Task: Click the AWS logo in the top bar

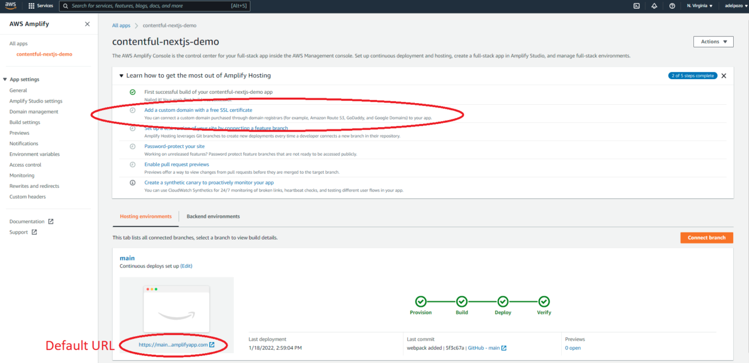Action: (12, 6)
